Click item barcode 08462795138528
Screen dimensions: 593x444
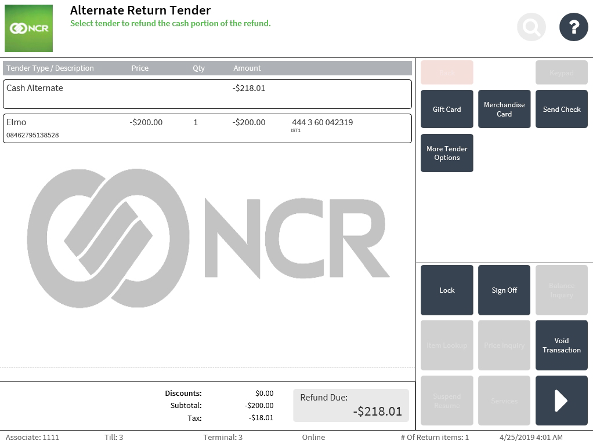(x=32, y=135)
